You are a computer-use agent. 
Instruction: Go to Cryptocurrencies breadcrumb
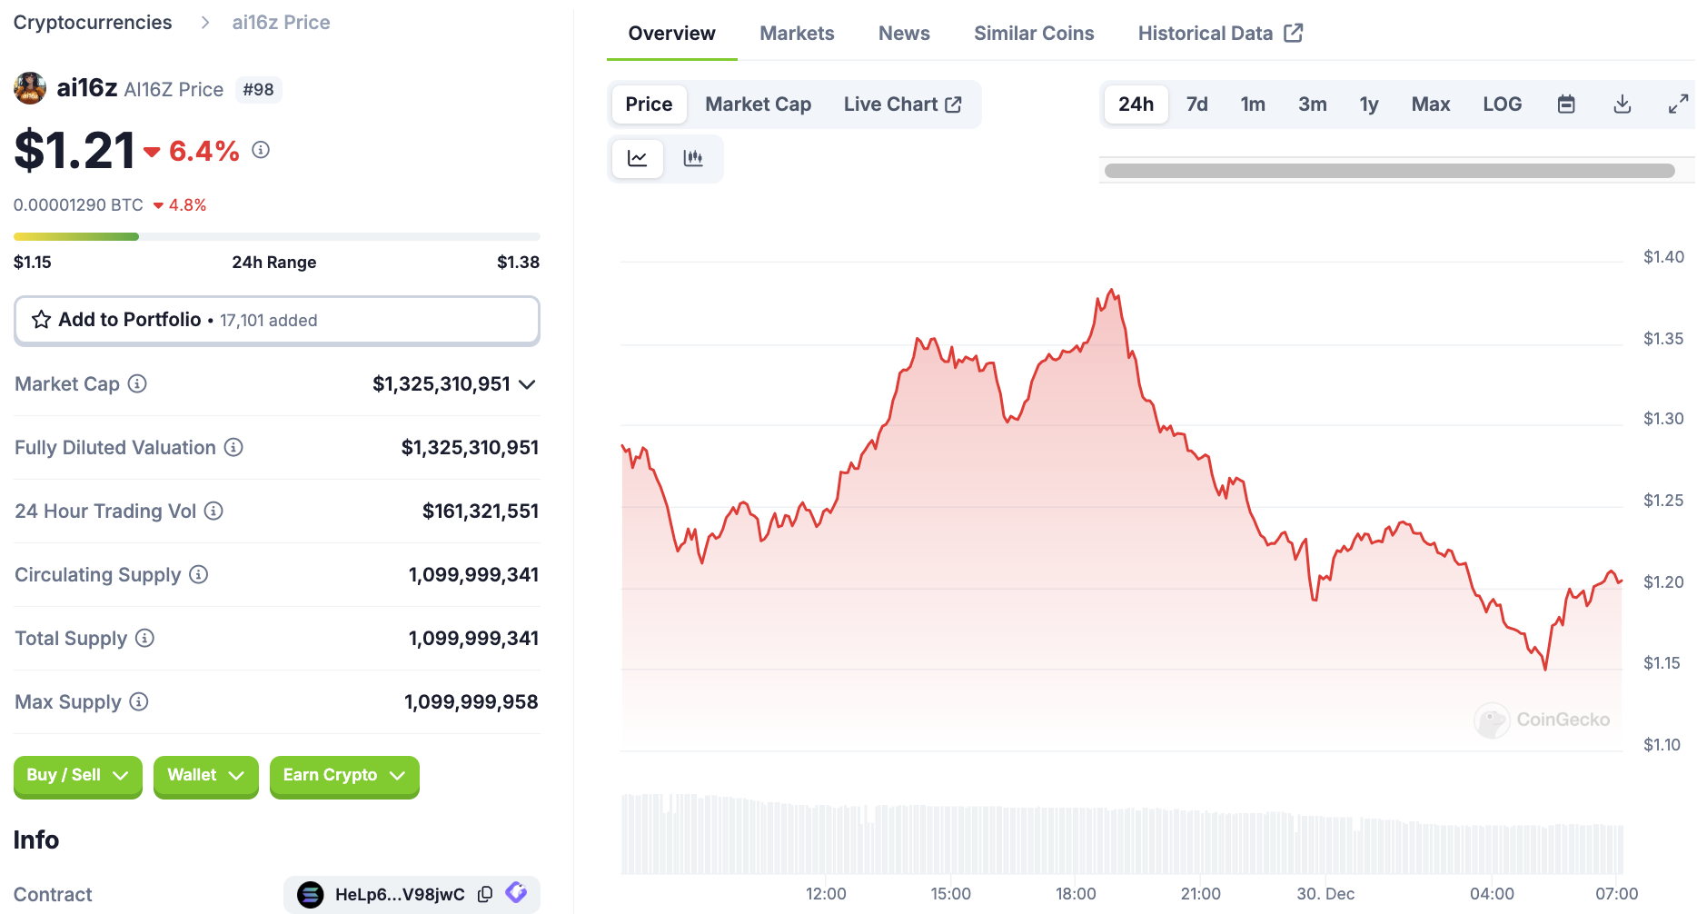pos(93,23)
